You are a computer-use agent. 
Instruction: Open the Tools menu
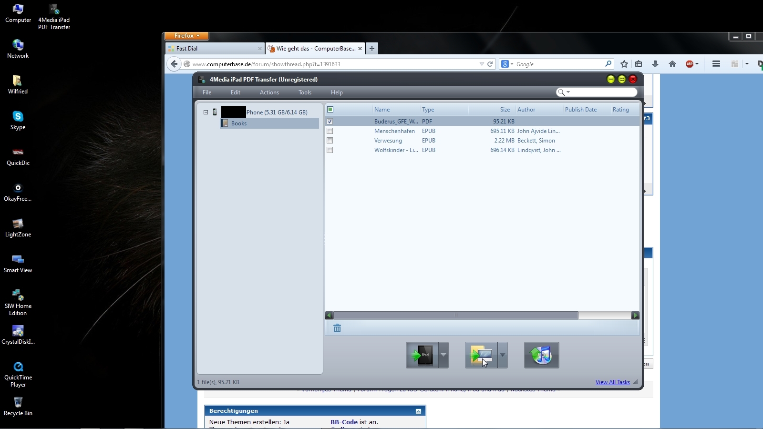305,92
